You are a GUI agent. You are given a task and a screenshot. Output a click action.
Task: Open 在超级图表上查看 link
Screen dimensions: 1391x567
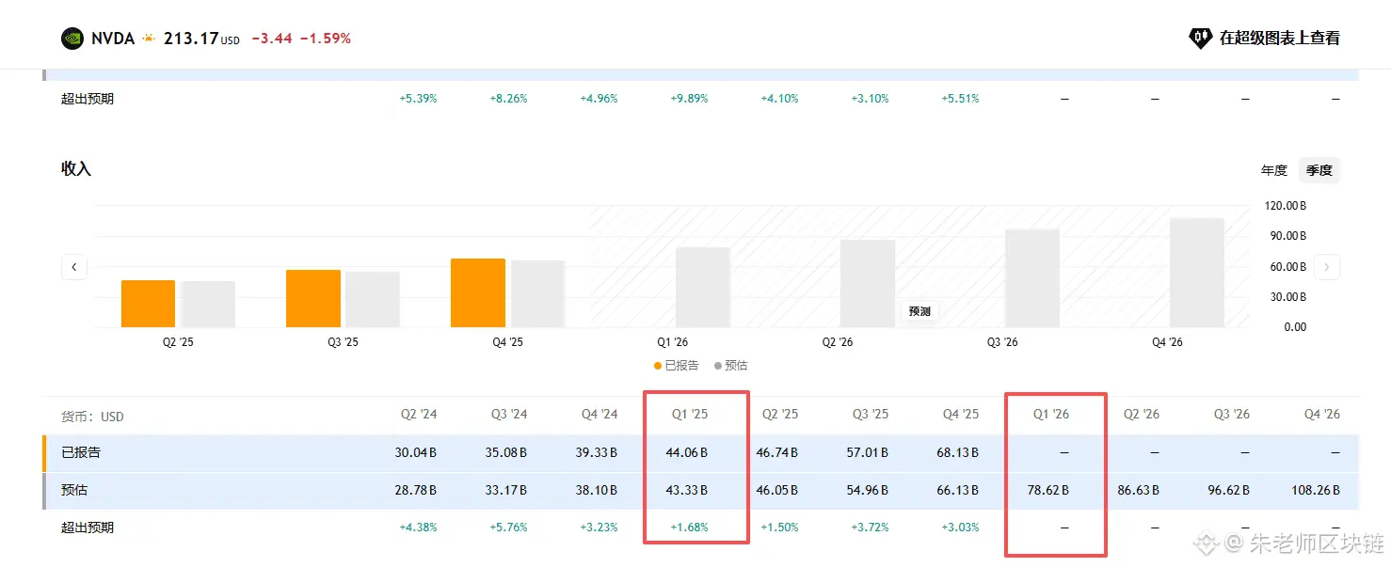1279,39
